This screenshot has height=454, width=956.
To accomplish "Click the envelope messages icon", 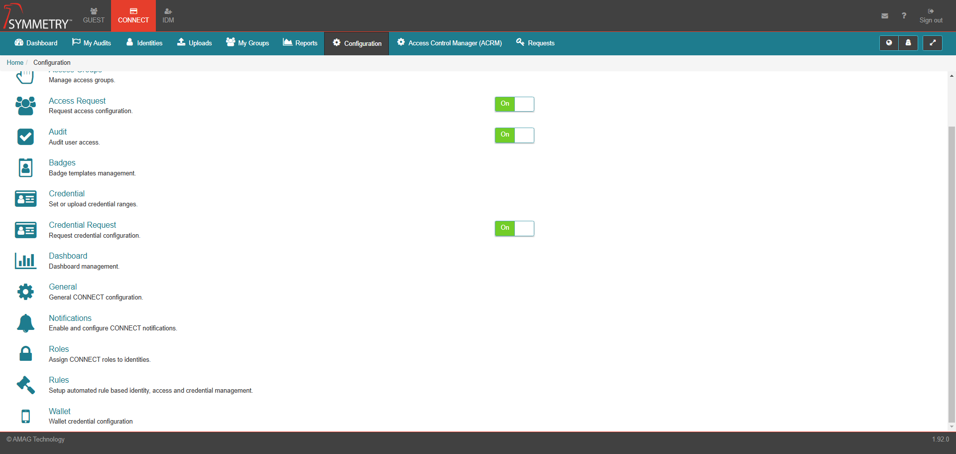I will (885, 16).
